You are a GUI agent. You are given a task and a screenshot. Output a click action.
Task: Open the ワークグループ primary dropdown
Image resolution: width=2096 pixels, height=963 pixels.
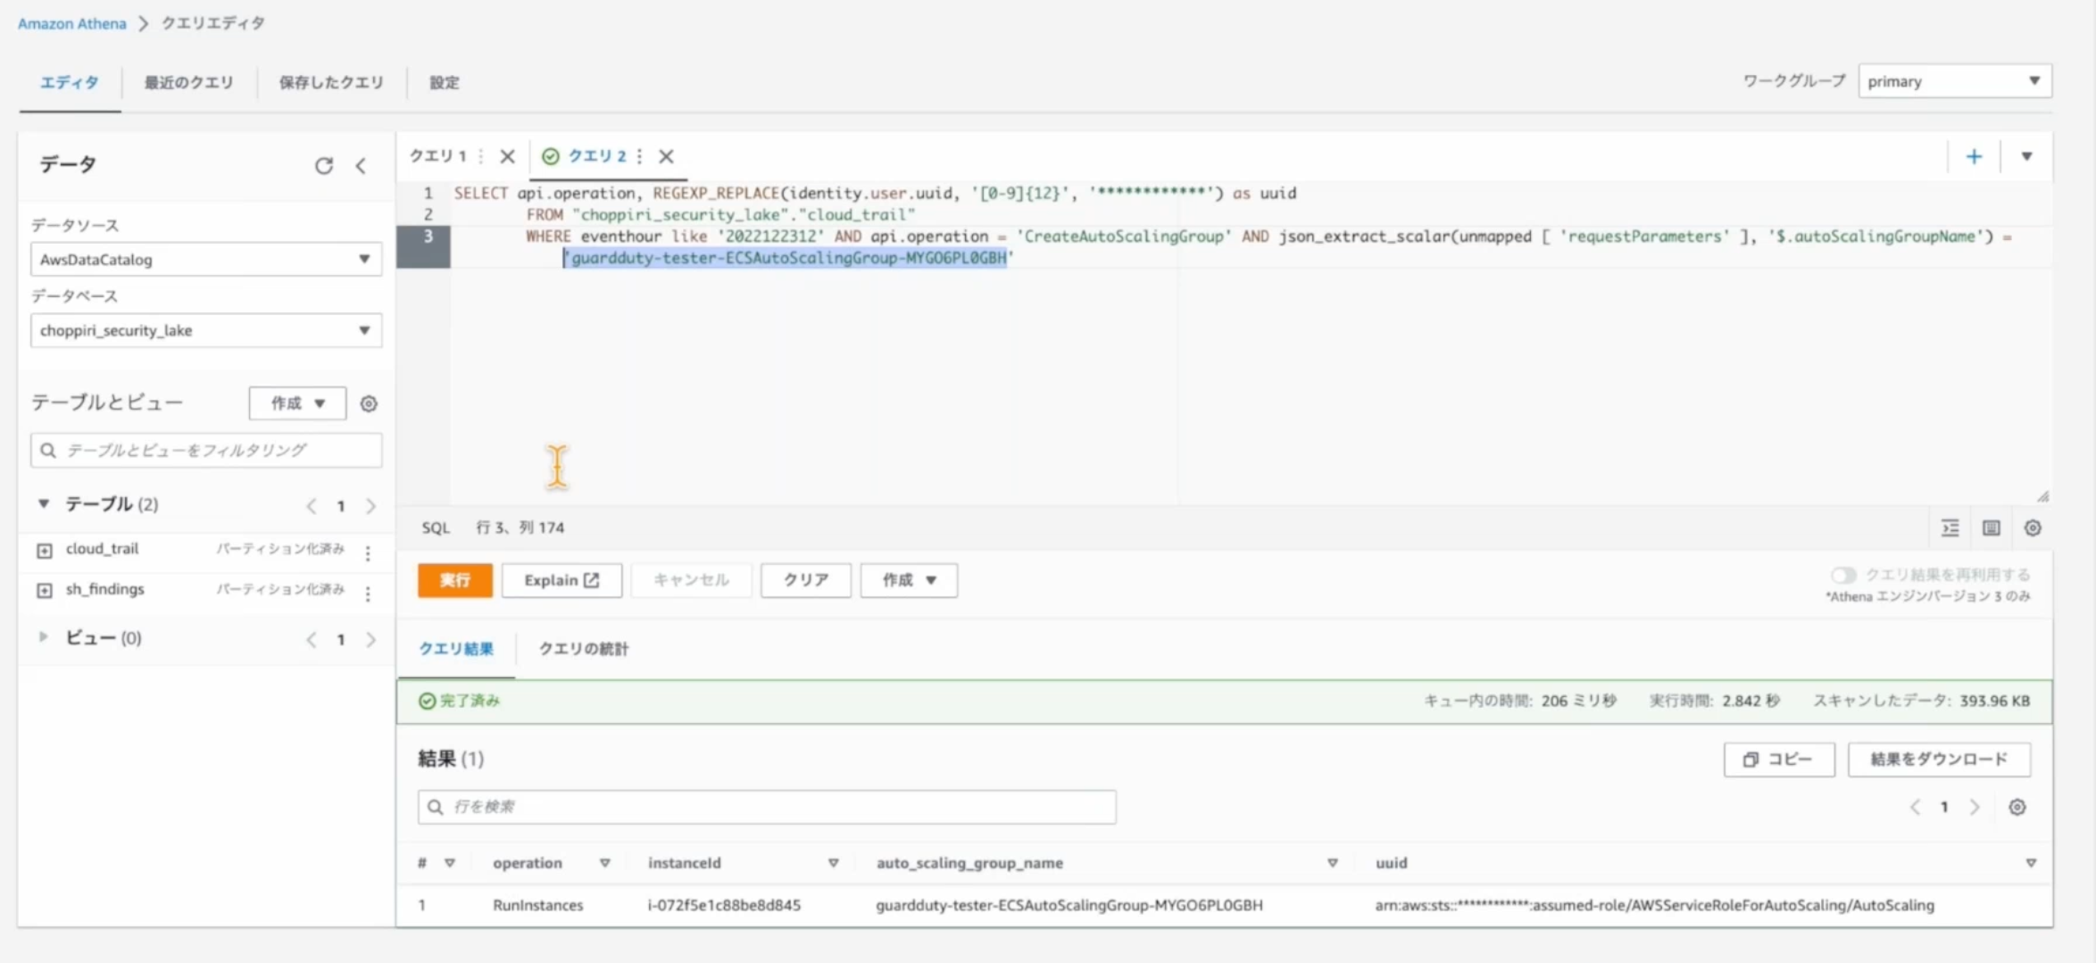[x=1955, y=81]
